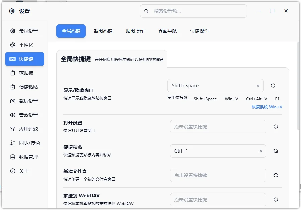Click the settings gear icon in title bar
The width and height of the screenshot is (301, 210).
(x=12, y=11)
